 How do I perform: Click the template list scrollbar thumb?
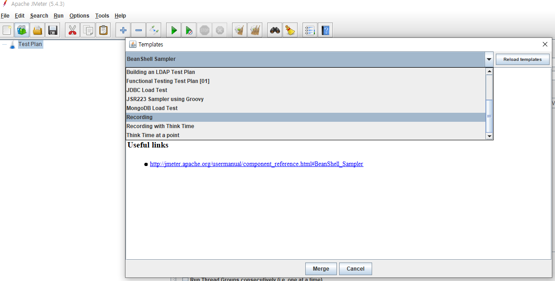point(489,116)
